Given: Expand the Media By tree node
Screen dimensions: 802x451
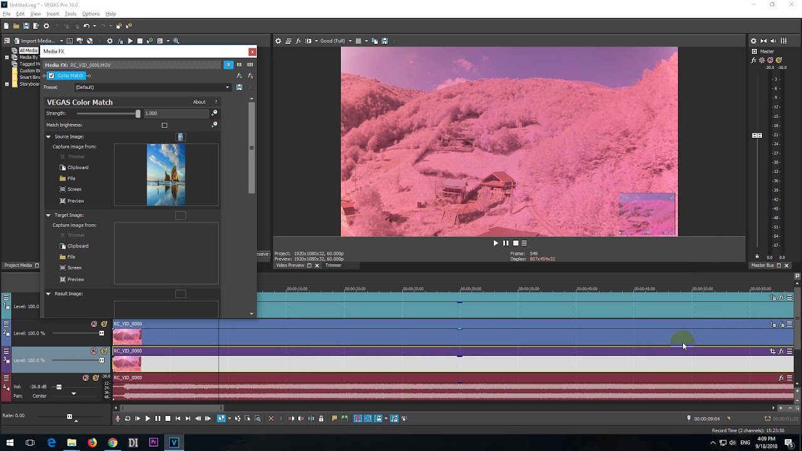Looking at the screenshot, I should (x=6, y=57).
